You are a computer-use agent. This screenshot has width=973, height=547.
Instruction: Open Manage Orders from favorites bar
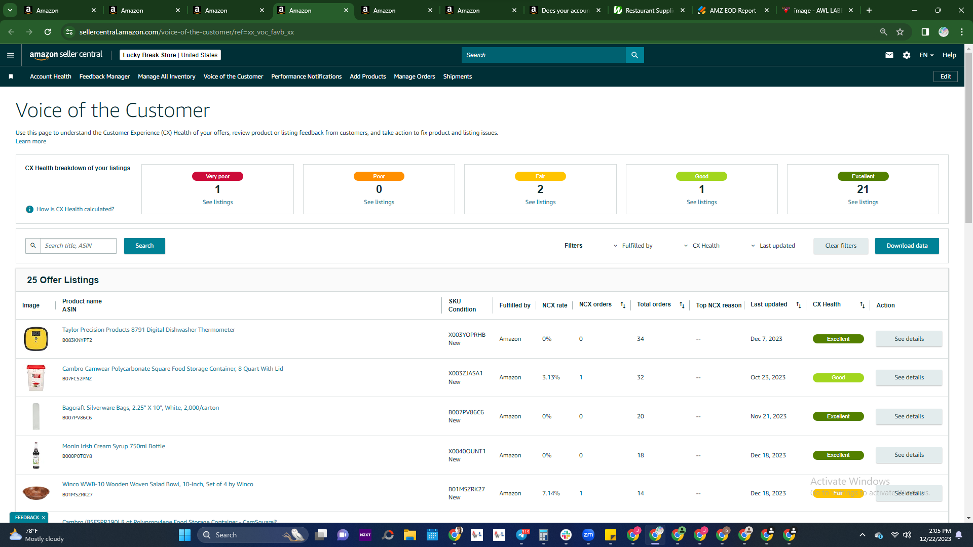(x=415, y=76)
